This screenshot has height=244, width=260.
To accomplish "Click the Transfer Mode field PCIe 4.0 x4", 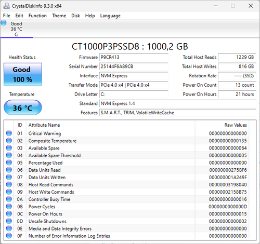I will tap(134, 85).
